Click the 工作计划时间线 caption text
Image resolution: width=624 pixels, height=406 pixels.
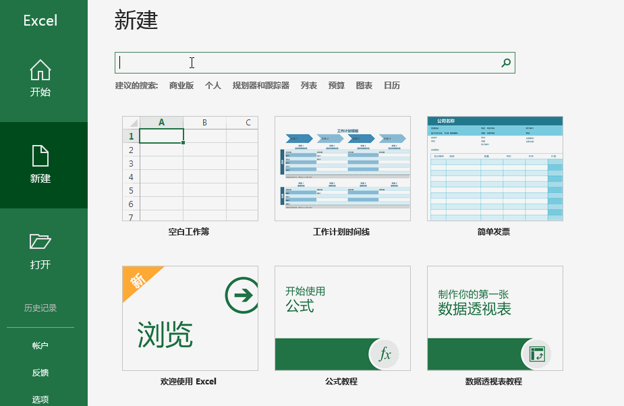(341, 231)
